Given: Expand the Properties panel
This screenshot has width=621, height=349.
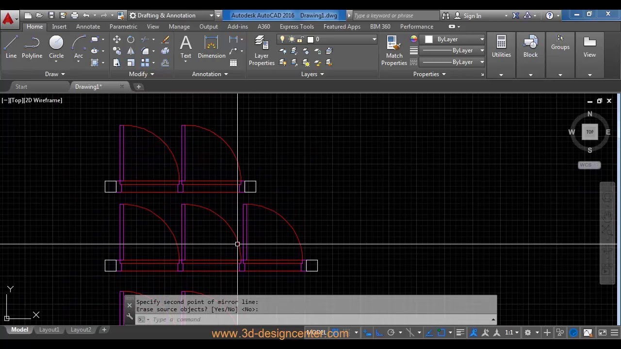Looking at the screenshot, I should [429, 74].
